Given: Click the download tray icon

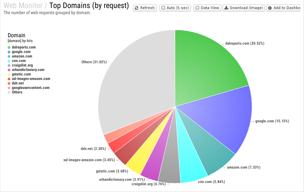Looking at the screenshot, I should (x=226, y=8).
